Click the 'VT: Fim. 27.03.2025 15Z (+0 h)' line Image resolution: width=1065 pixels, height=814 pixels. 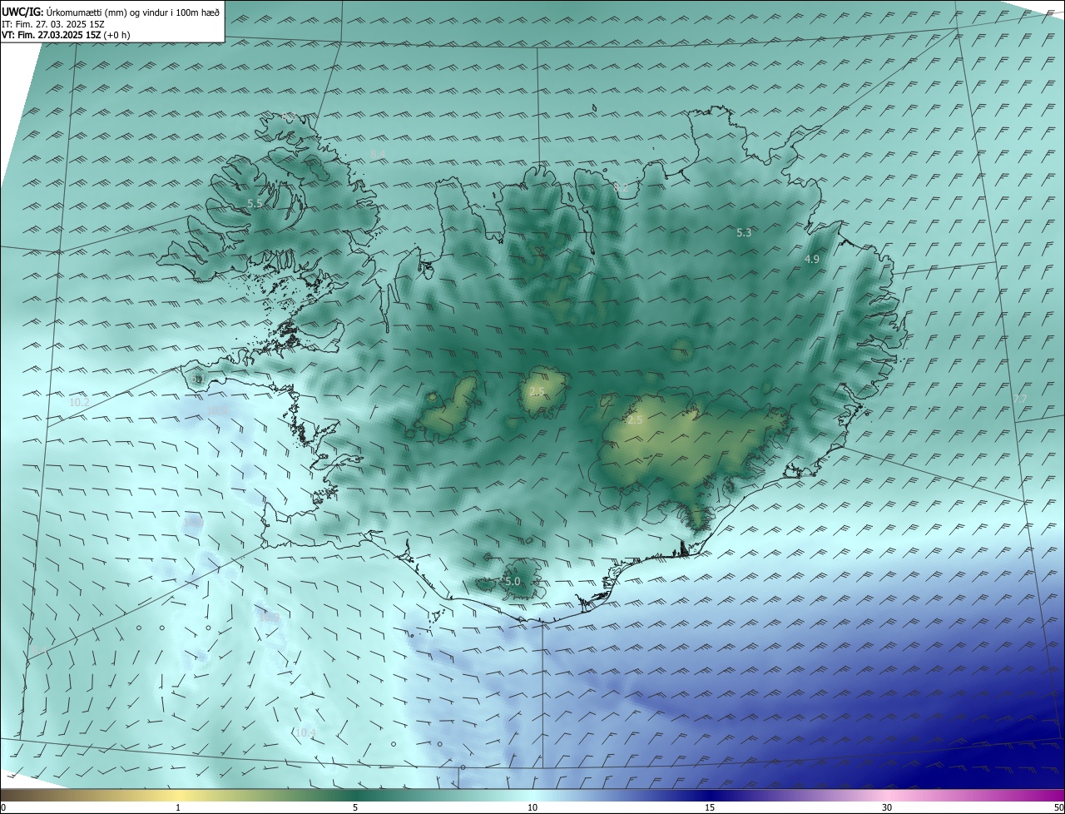coord(66,35)
